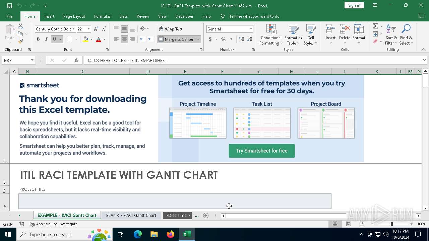Viewport: 429px width, 241px height.
Task: Click the Insert Function fx icon
Action: point(76,60)
